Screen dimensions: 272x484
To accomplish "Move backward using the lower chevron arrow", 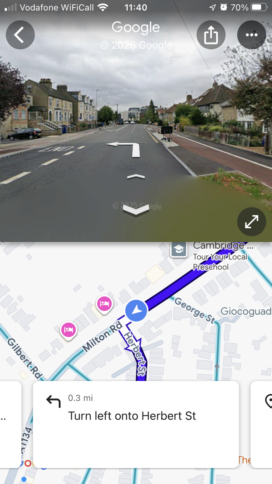I will click(x=136, y=210).
